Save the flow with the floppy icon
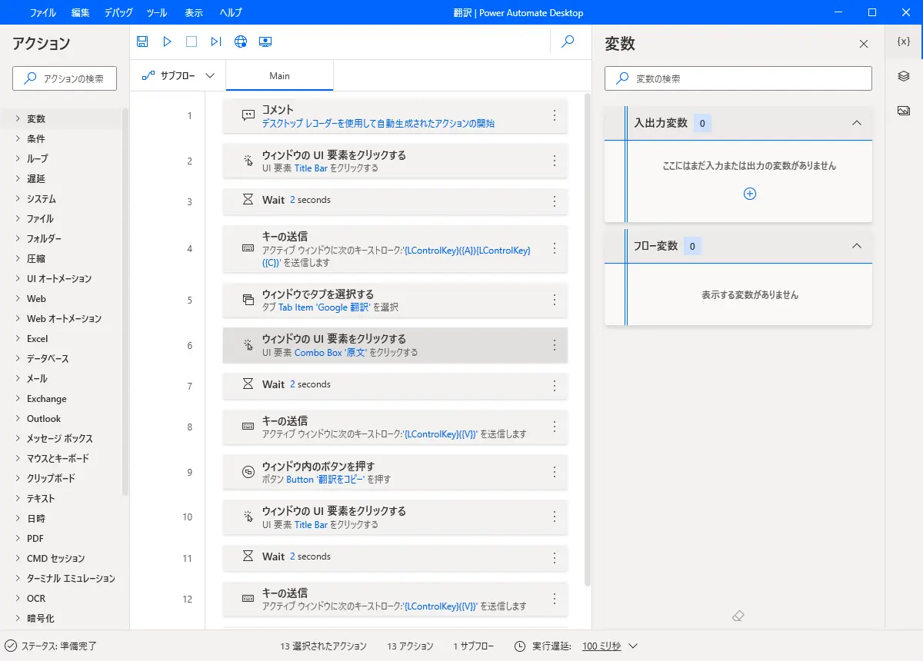 pos(142,42)
